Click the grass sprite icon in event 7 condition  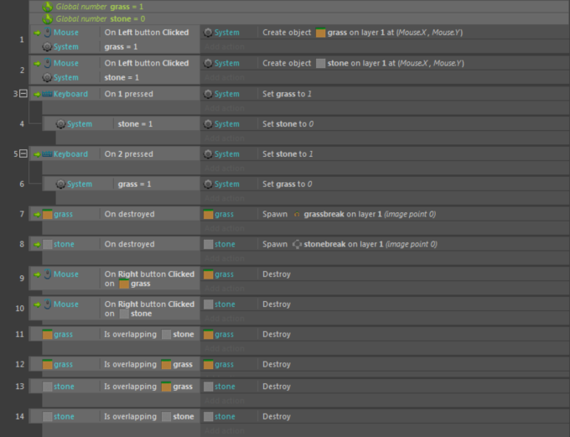tap(48, 215)
